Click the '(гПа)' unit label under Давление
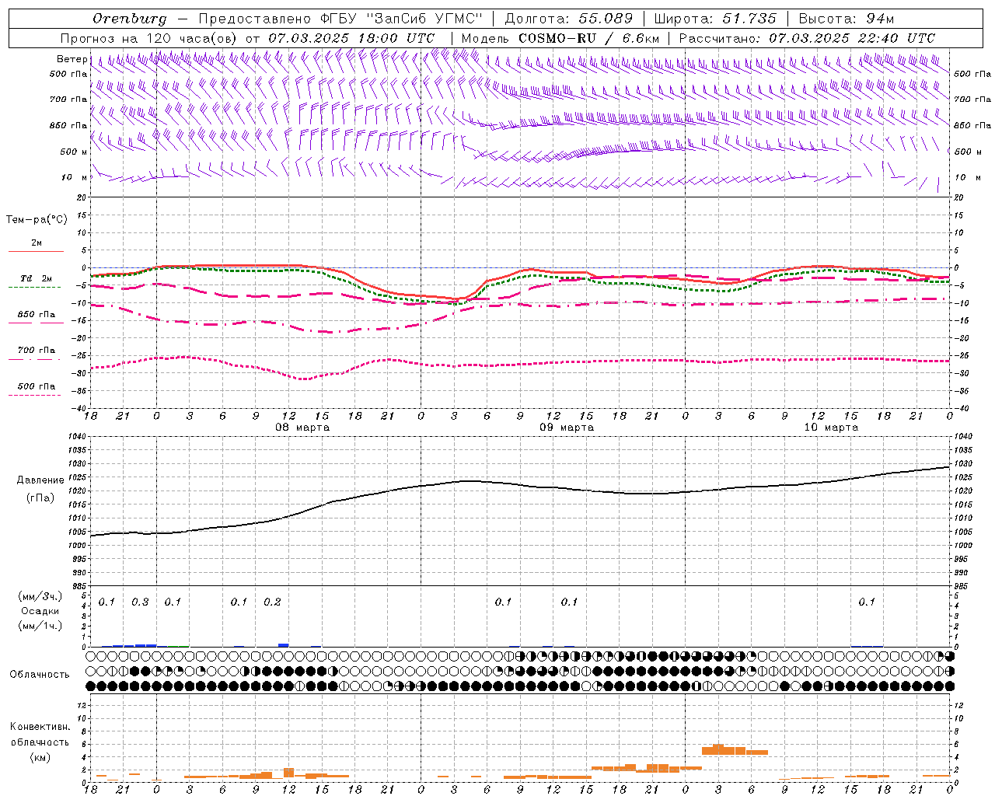 (40, 497)
